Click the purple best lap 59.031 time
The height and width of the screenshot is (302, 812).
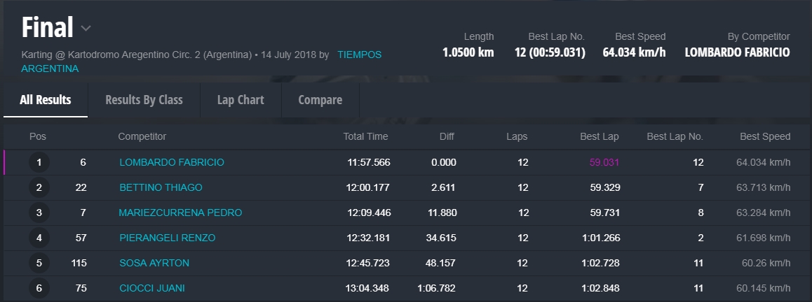(x=604, y=162)
